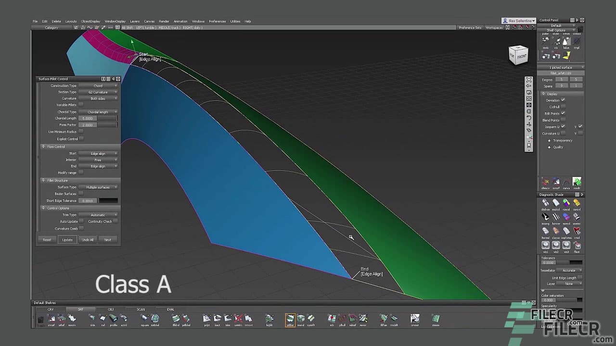This screenshot has height=346, width=616.
Task: Activate the skin surface tool
Action: pos(93,319)
